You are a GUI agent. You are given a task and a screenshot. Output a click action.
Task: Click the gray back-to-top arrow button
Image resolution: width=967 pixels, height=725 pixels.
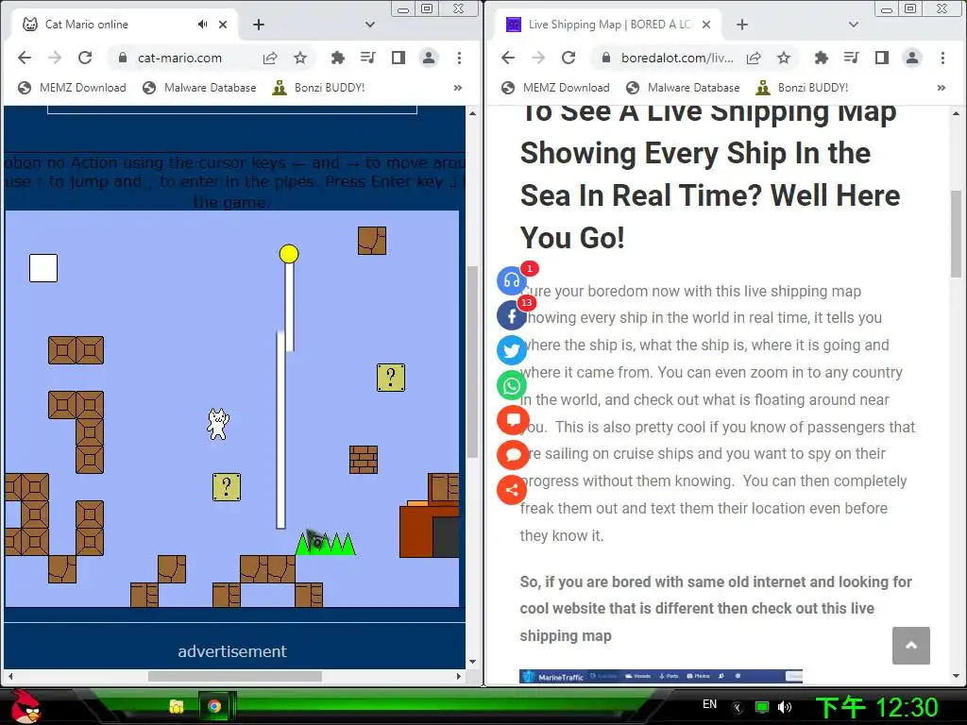(911, 646)
